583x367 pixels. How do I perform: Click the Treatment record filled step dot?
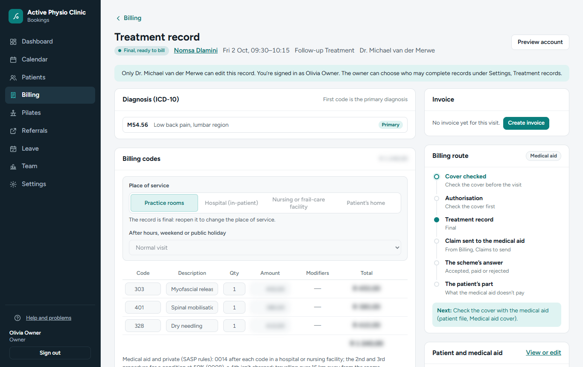[x=436, y=220]
